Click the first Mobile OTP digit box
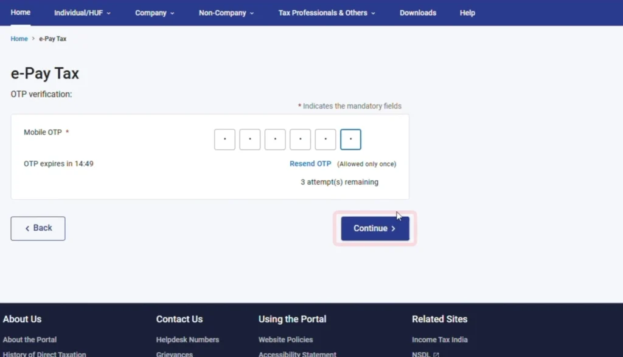 click(x=224, y=139)
